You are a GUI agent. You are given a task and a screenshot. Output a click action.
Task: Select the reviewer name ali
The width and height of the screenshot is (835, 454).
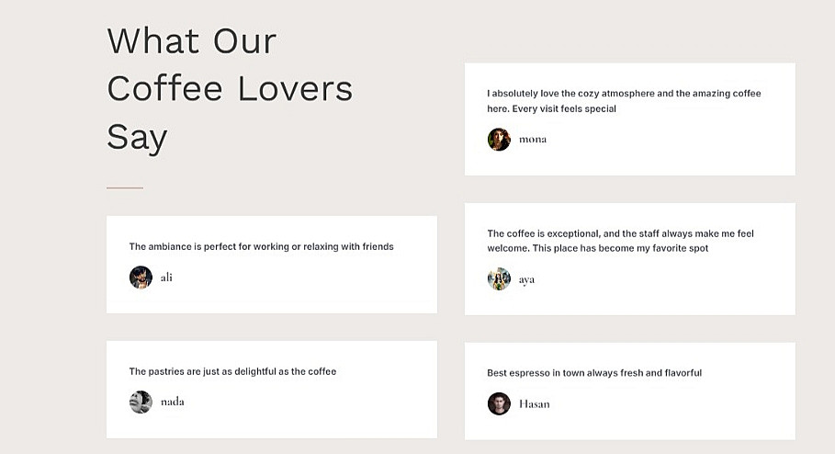click(x=166, y=278)
